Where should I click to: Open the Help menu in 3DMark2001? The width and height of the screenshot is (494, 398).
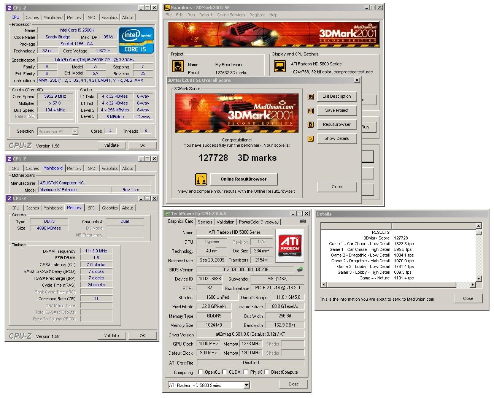[273, 15]
